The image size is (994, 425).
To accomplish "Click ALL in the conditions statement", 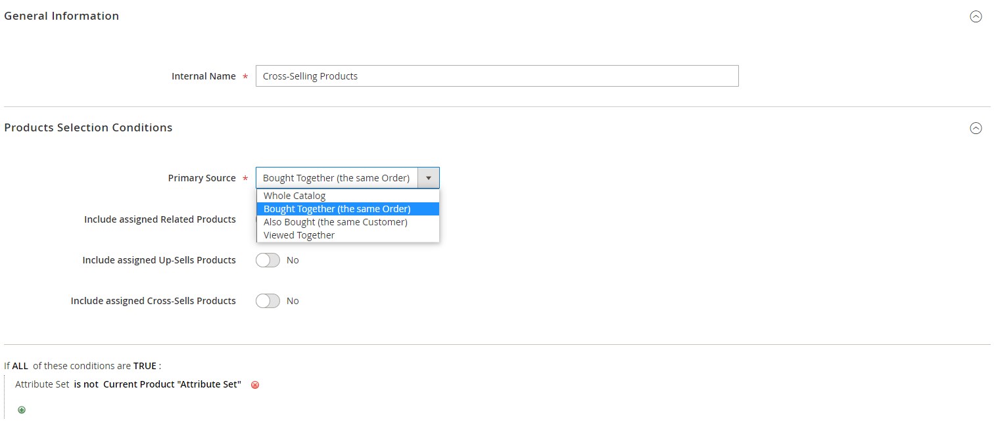I will coord(20,366).
